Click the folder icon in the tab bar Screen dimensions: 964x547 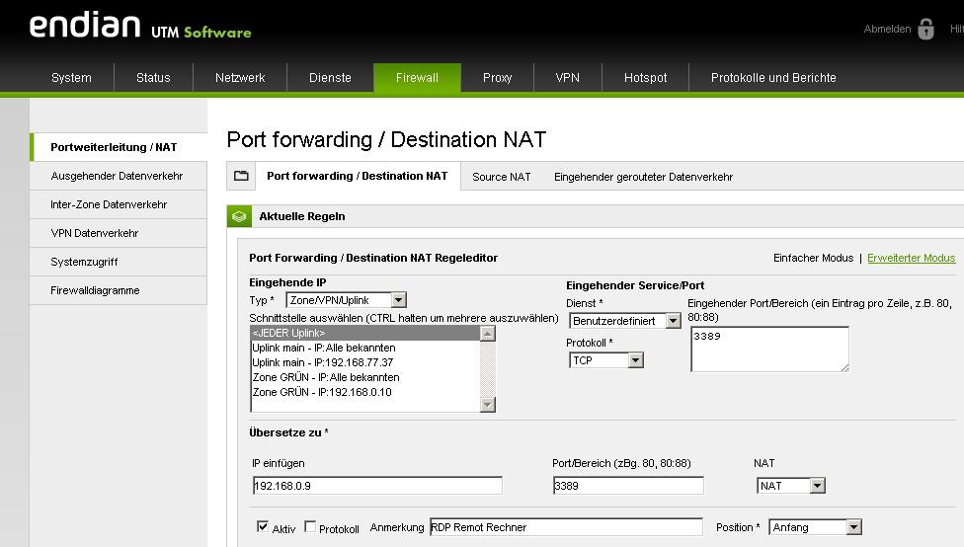[241, 177]
